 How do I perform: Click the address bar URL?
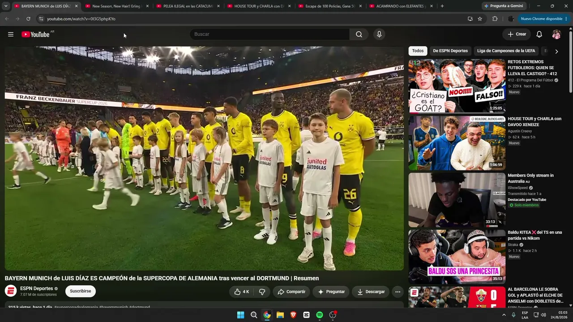(81, 19)
